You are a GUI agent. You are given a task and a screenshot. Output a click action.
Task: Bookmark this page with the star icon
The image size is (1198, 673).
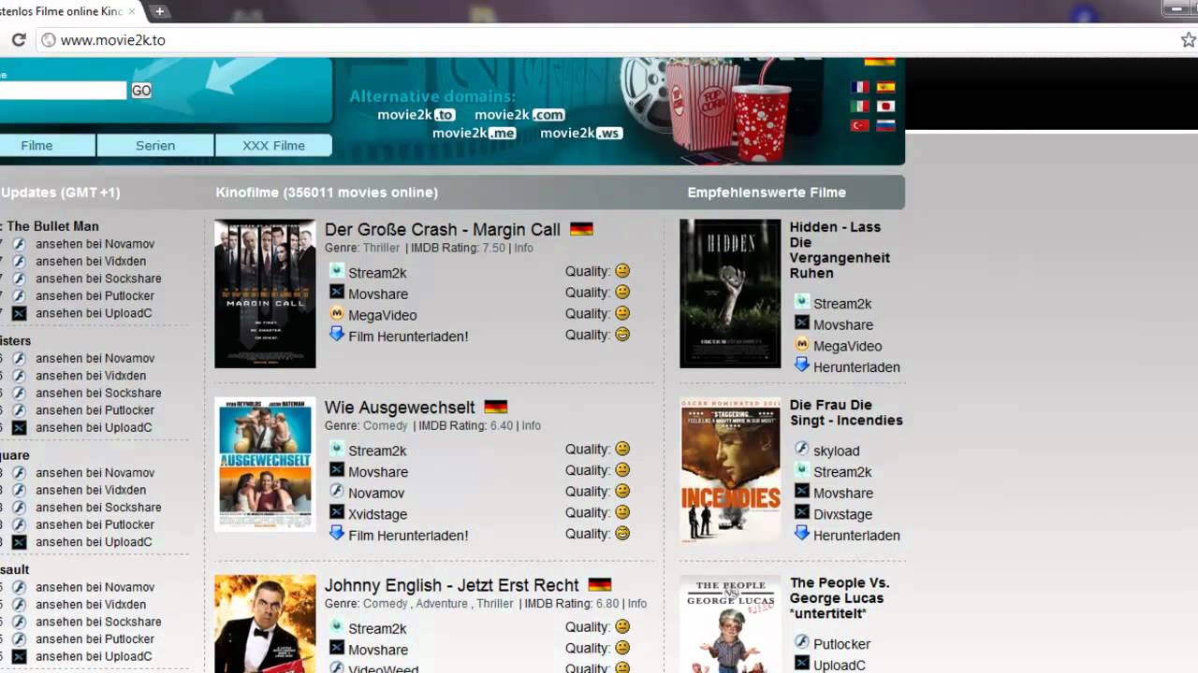pyautogui.click(x=1188, y=40)
